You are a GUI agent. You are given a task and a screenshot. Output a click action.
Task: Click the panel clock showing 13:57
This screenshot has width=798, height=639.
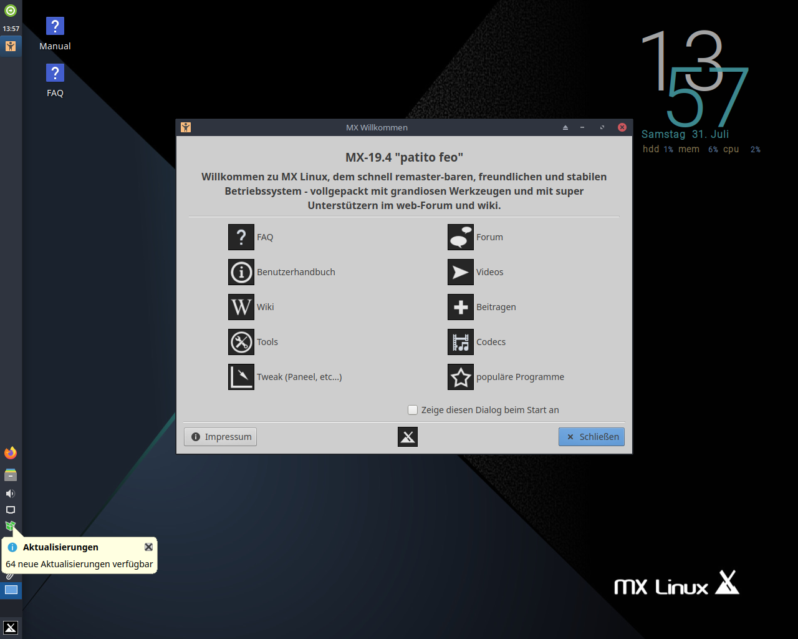pos(11,29)
